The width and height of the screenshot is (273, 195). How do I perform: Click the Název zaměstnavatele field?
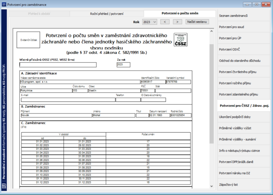80,82
